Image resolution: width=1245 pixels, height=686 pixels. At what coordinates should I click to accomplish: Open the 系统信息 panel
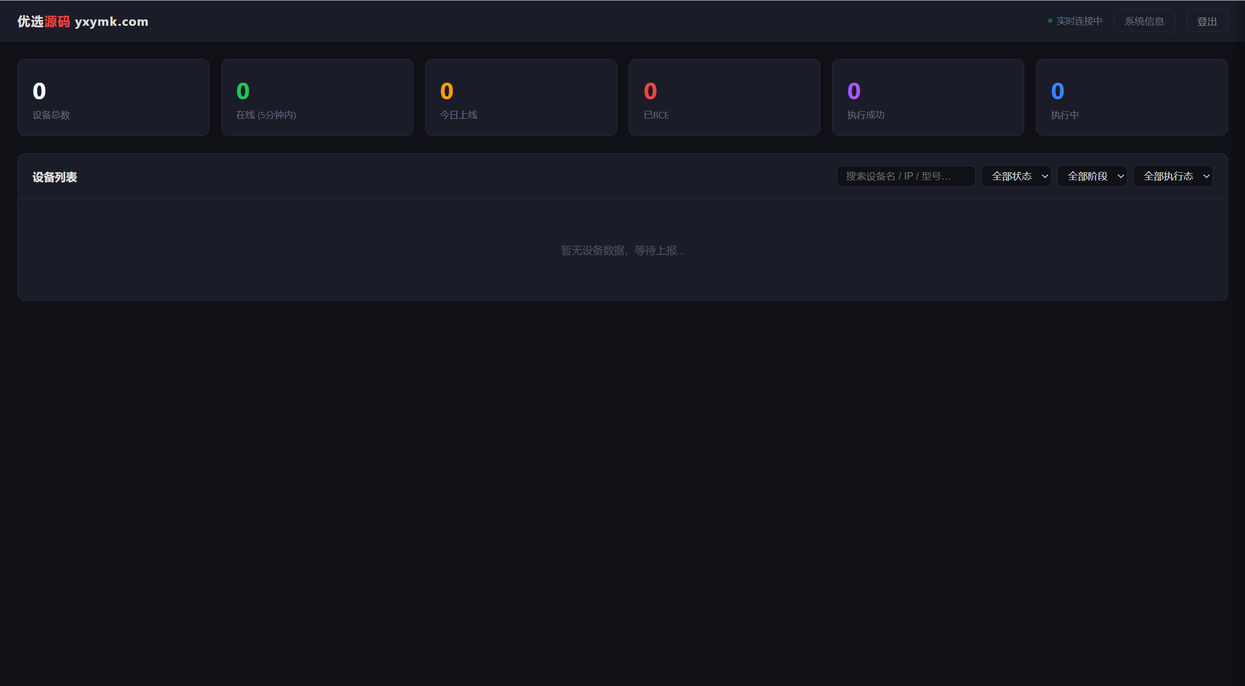[1144, 21]
